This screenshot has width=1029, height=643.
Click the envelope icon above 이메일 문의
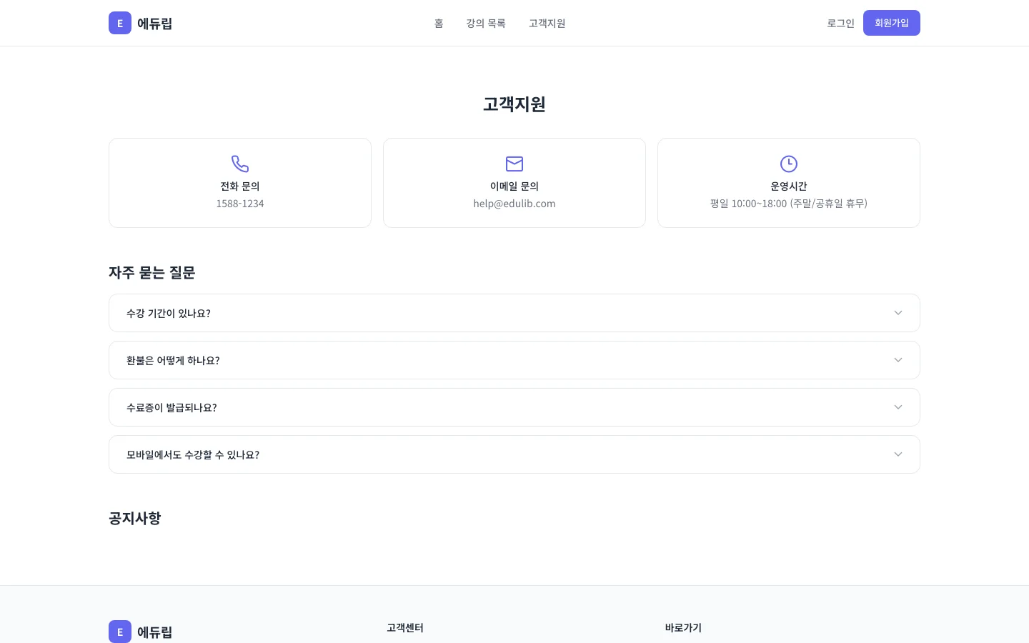tap(514, 164)
